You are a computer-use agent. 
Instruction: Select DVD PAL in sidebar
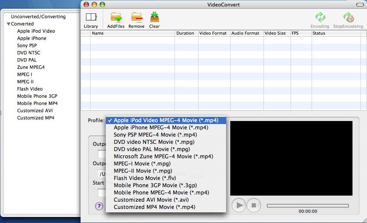tap(27, 60)
